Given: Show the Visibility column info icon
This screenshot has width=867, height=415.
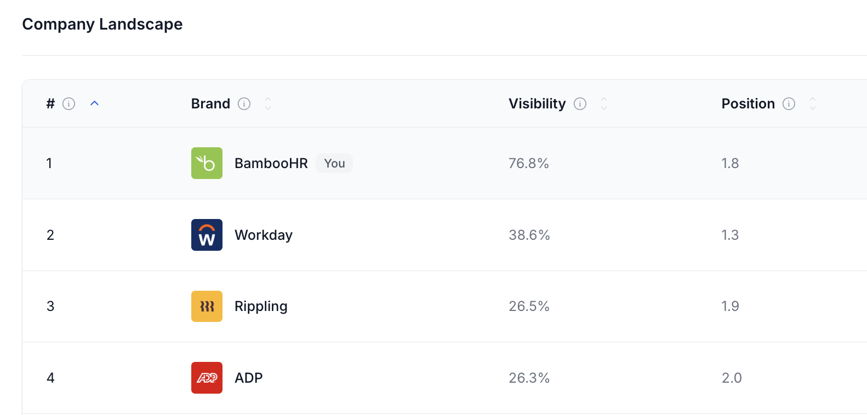Looking at the screenshot, I should point(580,104).
